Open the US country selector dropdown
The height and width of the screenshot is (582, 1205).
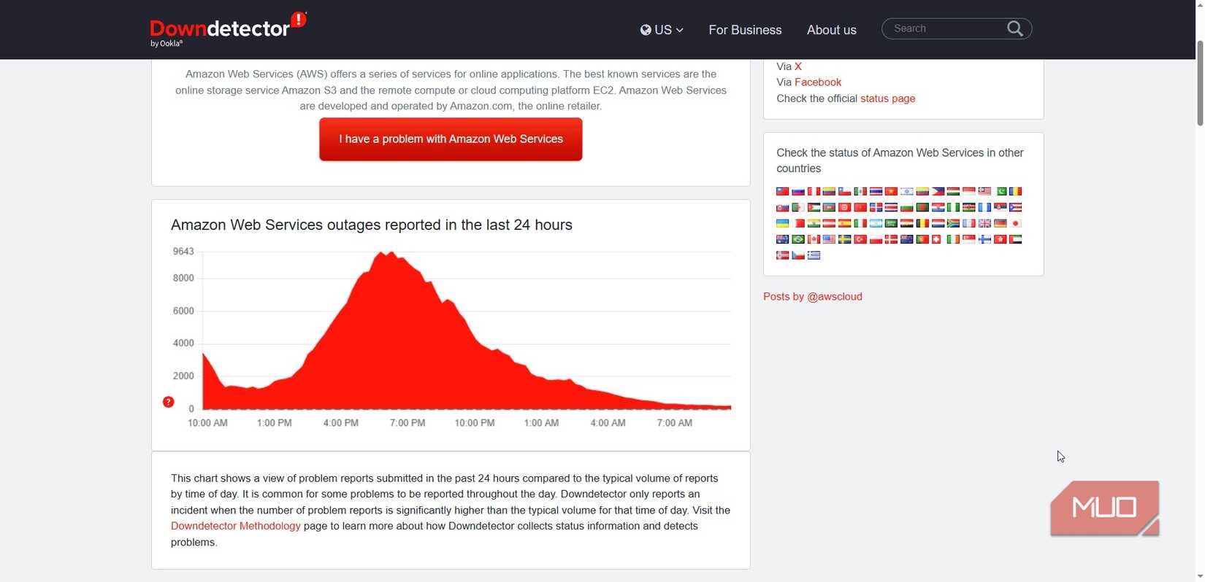(662, 30)
